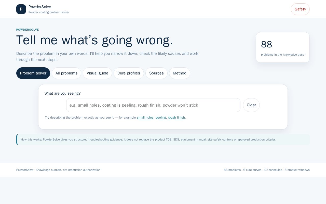Select the Problem solver tab

point(33,73)
